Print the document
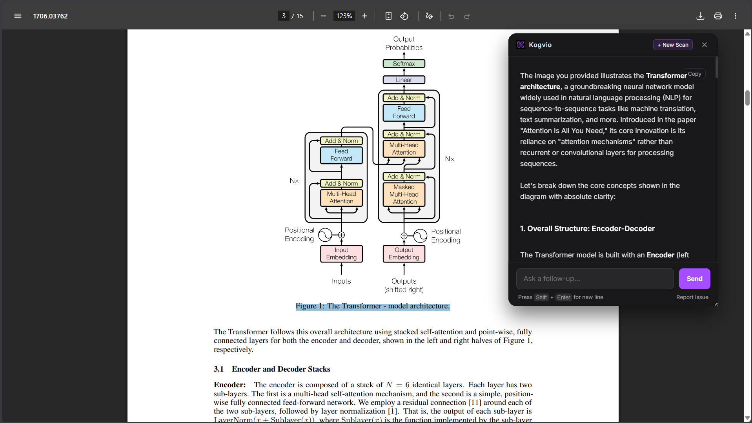 pyautogui.click(x=718, y=16)
